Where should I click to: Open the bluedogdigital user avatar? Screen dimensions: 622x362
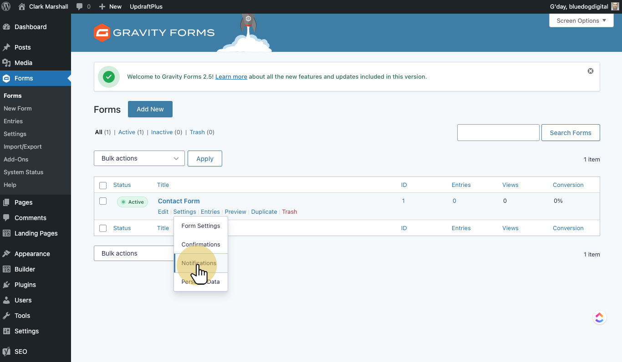[x=615, y=6]
